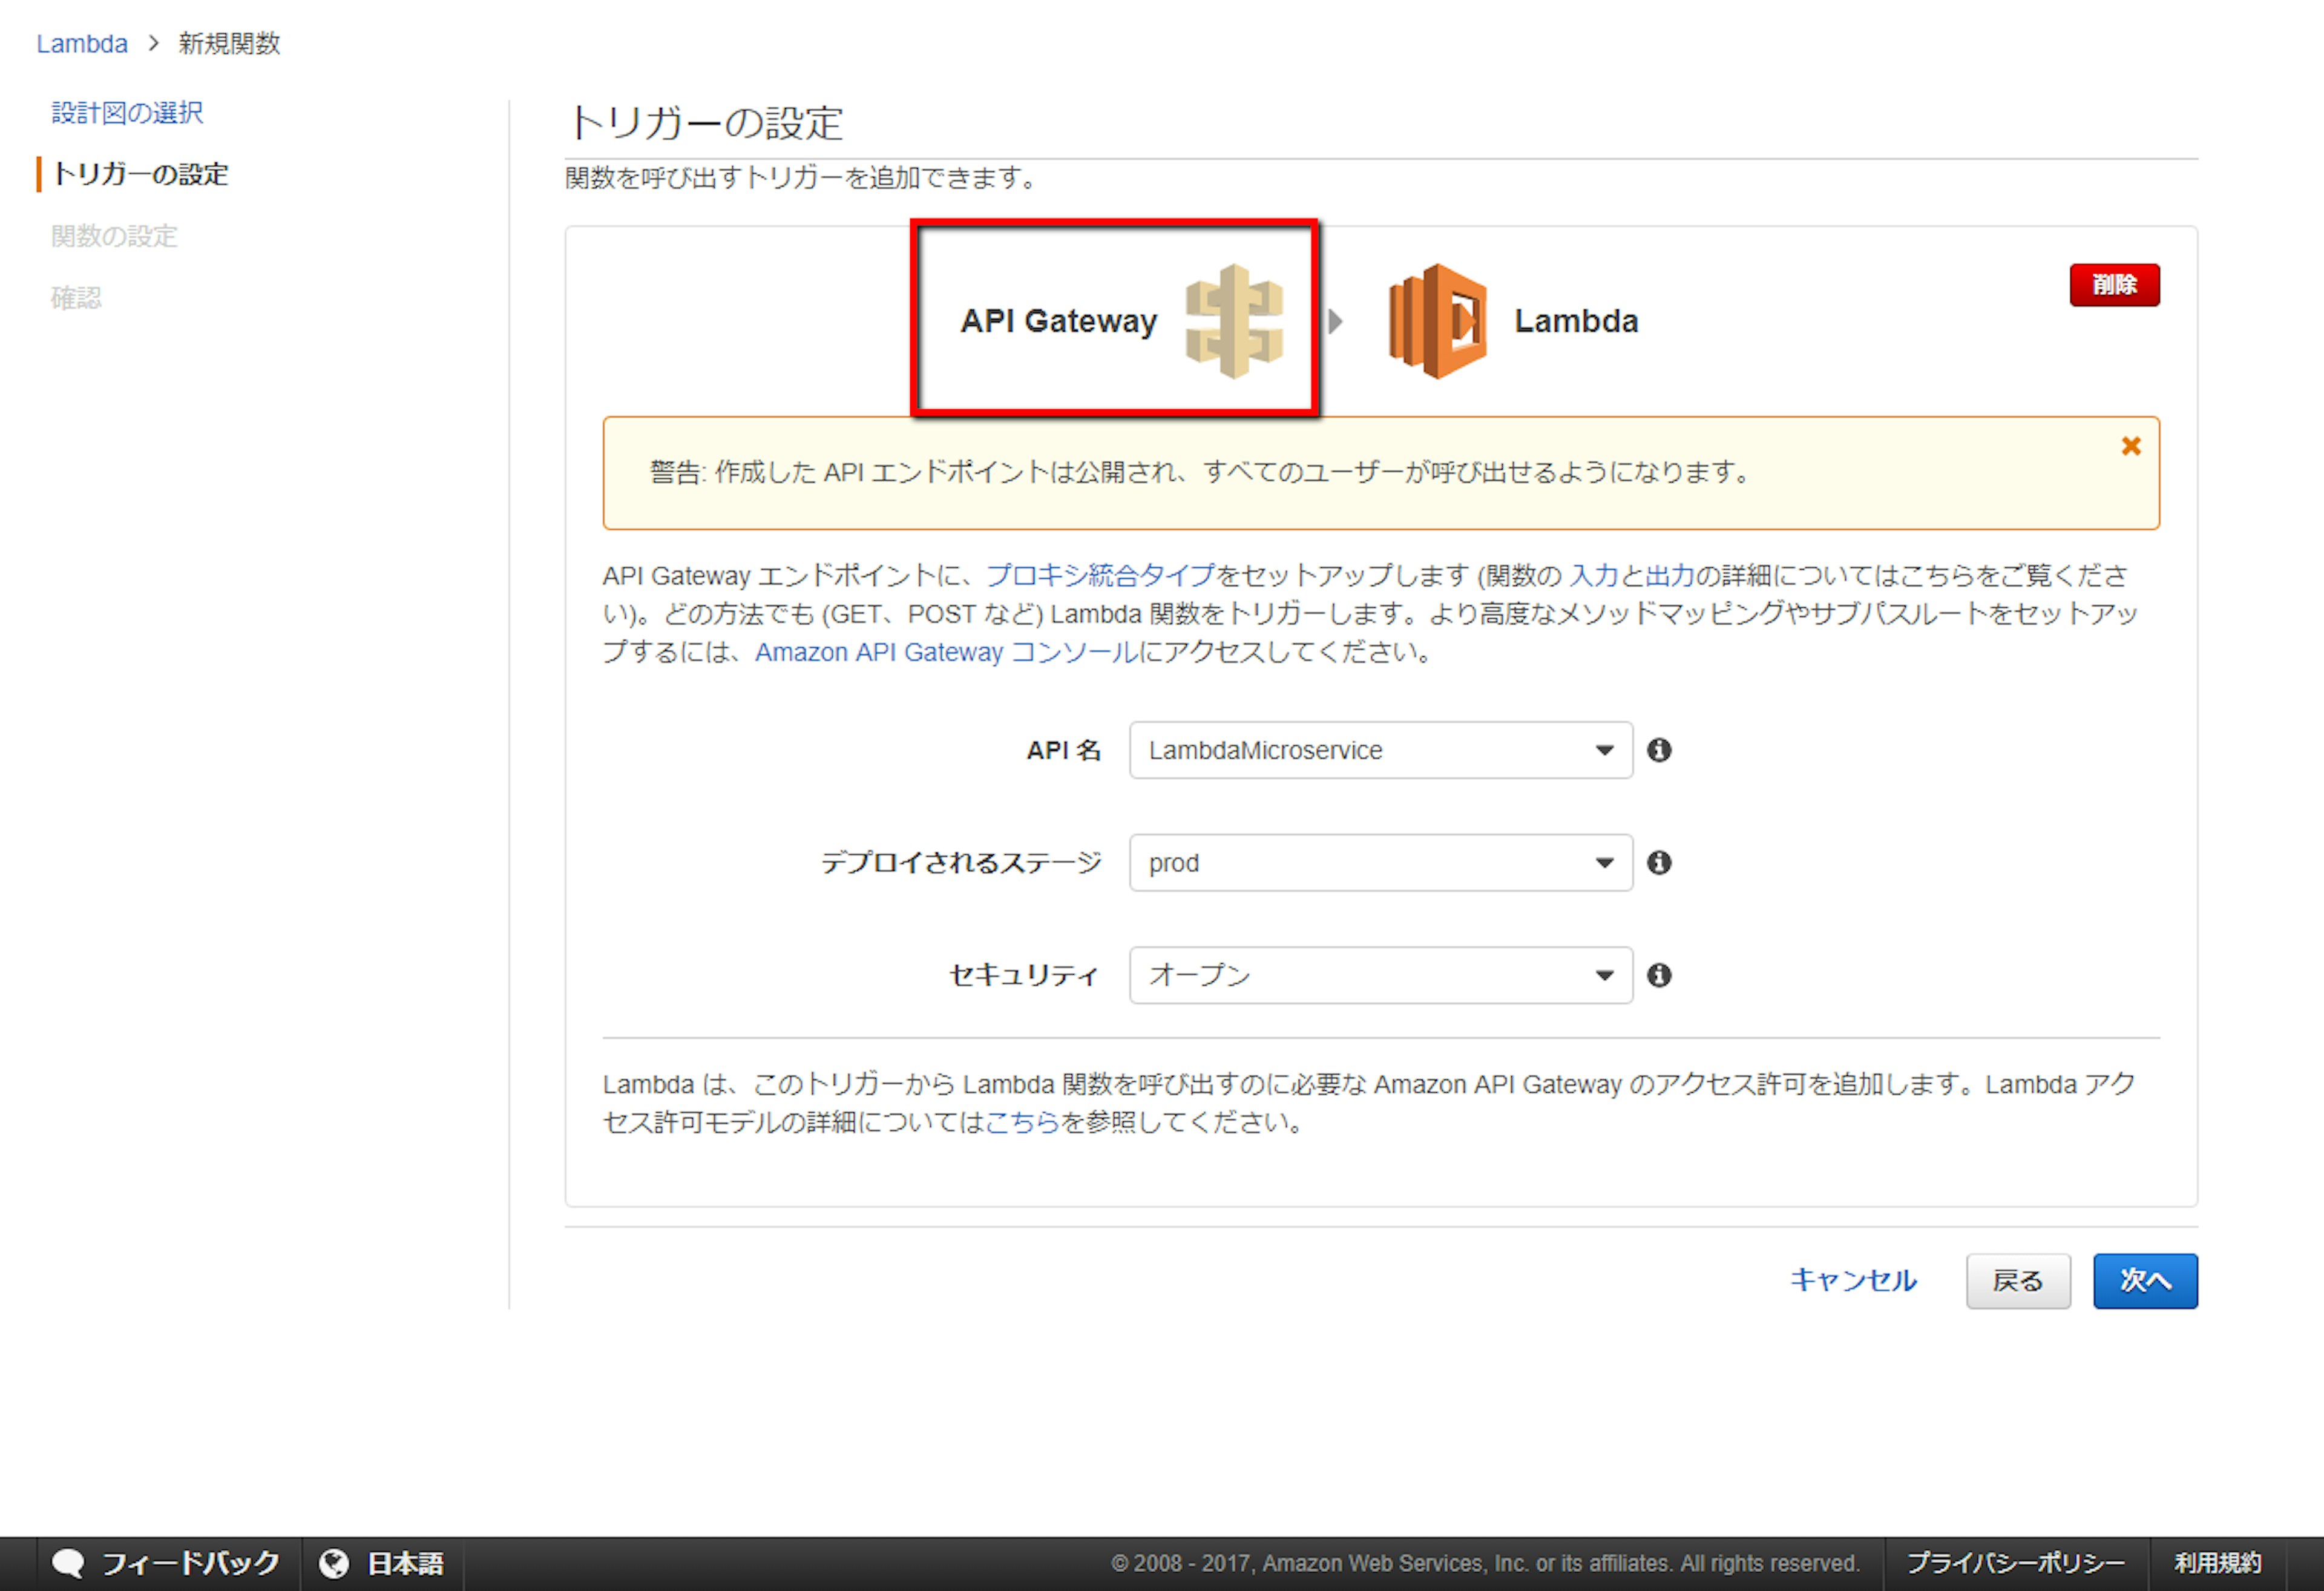Click the feedback speech bubble icon

pyautogui.click(x=68, y=1564)
